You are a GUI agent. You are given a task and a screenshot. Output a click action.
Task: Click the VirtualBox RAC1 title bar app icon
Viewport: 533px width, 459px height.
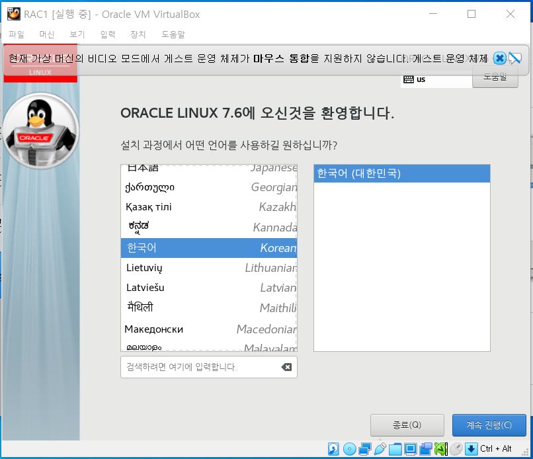pyautogui.click(x=14, y=14)
